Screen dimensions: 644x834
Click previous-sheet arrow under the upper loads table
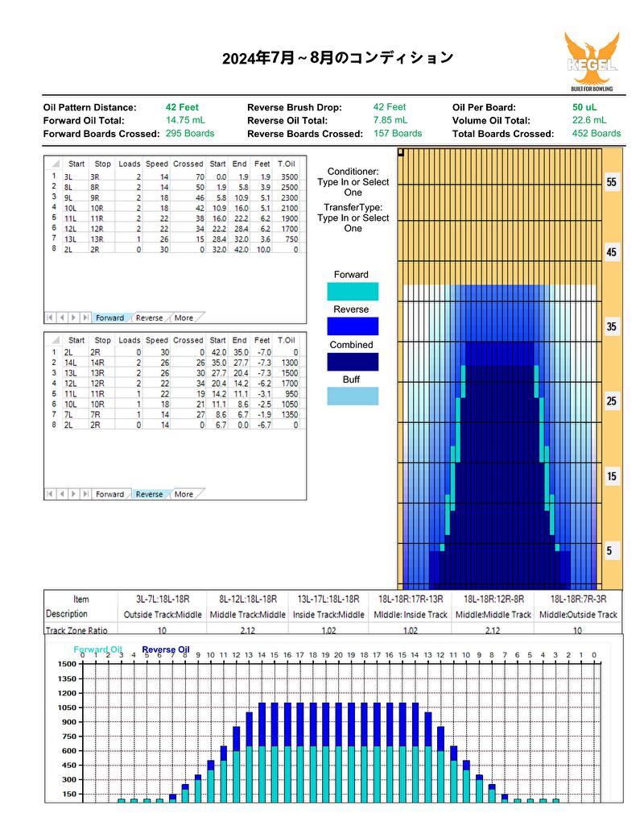(62, 317)
